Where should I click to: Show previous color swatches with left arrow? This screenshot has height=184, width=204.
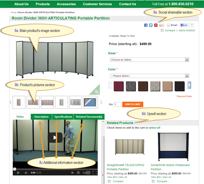click(x=110, y=85)
